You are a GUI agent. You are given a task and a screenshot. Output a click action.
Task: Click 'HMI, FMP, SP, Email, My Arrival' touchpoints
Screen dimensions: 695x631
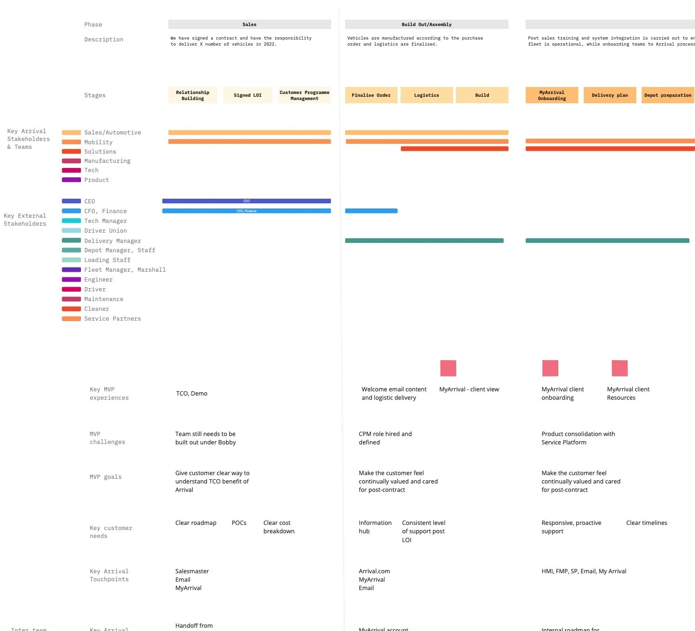pyautogui.click(x=584, y=571)
